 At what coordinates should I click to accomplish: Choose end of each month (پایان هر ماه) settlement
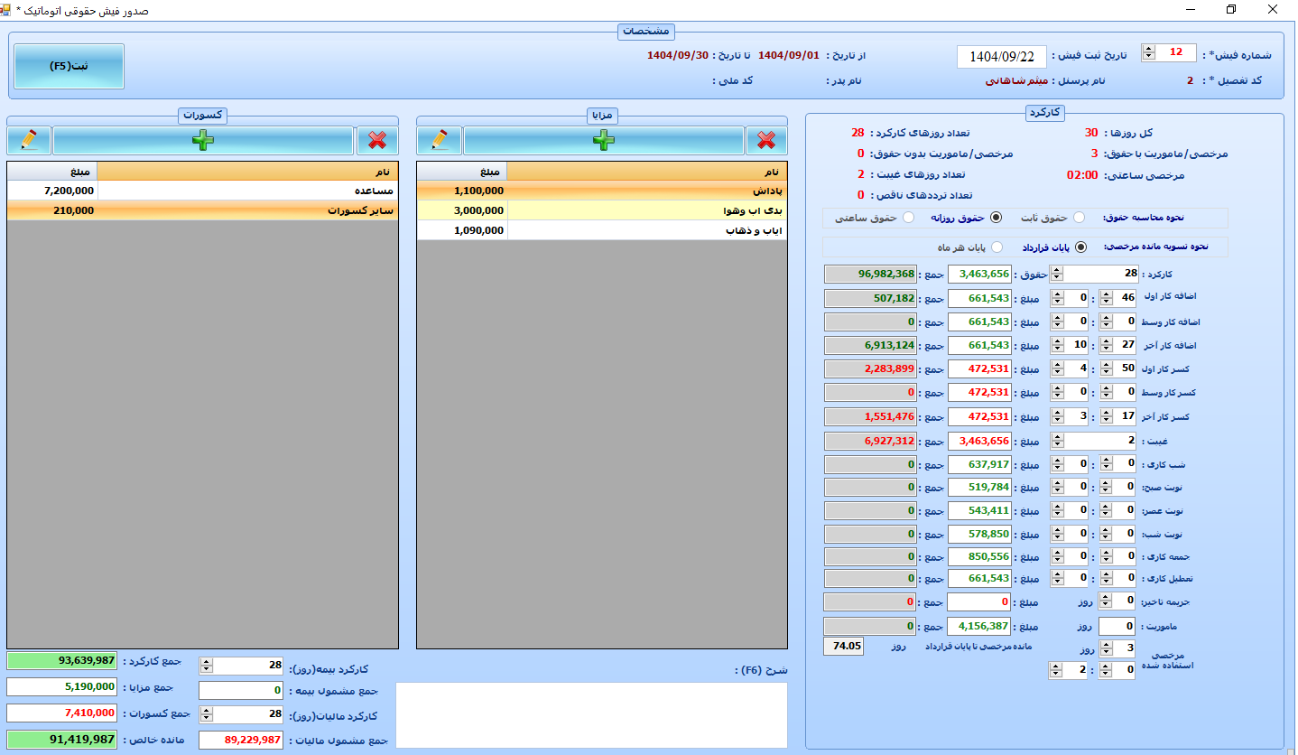(997, 247)
